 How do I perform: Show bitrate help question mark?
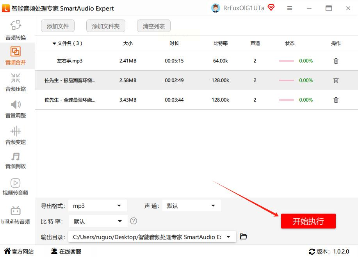(134, 221)
